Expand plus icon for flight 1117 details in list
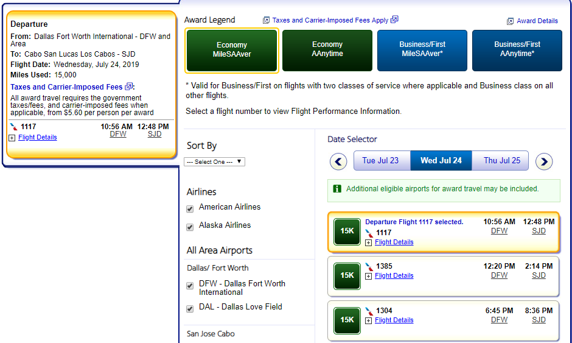572x343 pixels. coord(368,242)
